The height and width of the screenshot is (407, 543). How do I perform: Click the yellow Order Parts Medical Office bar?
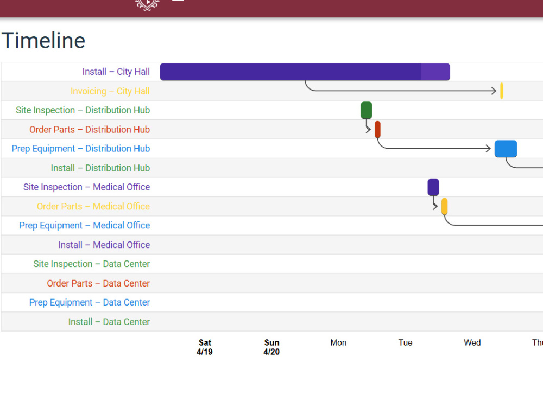click(444, 206)
